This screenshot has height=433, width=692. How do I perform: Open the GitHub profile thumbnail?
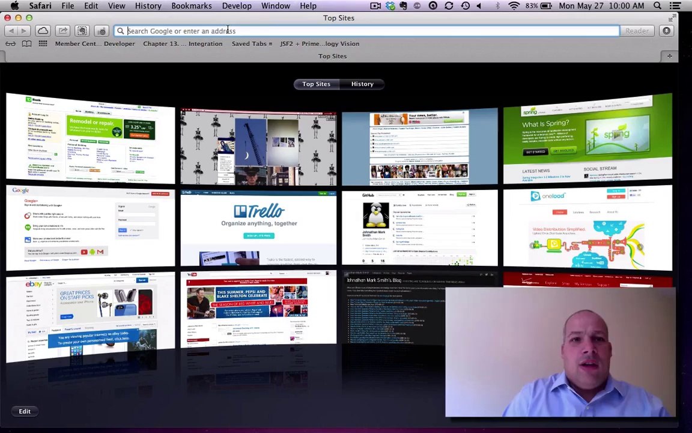420,227
